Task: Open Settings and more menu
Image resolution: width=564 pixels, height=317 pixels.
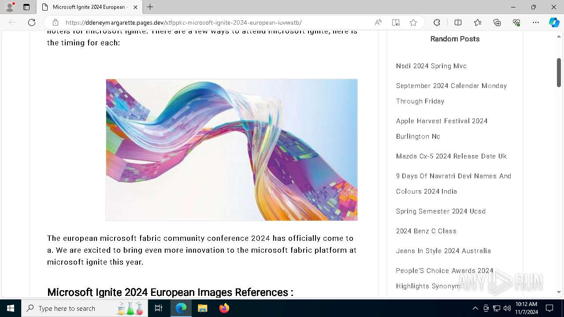Action: [x=536, y=22]
